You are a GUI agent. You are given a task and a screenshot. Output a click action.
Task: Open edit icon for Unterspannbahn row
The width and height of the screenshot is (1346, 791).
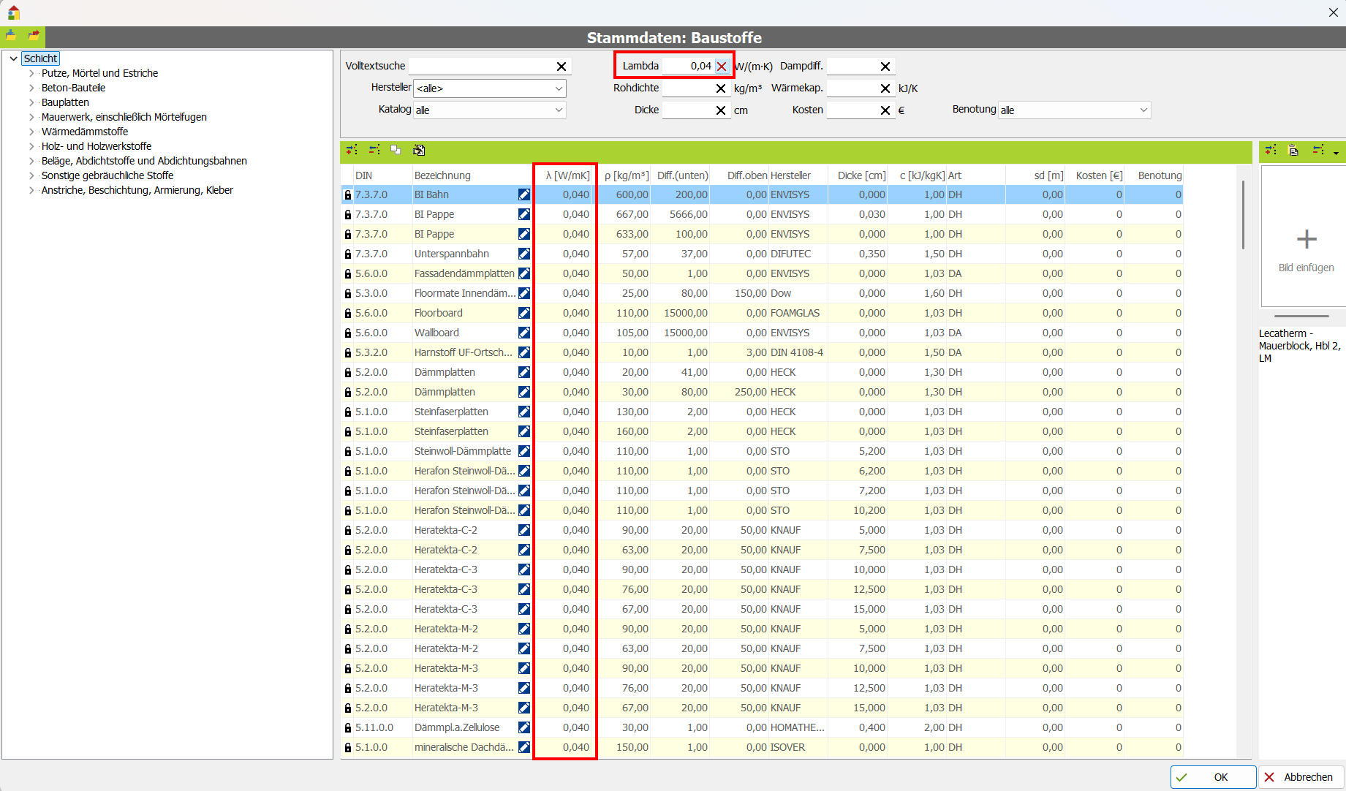(x=524, y=254)
